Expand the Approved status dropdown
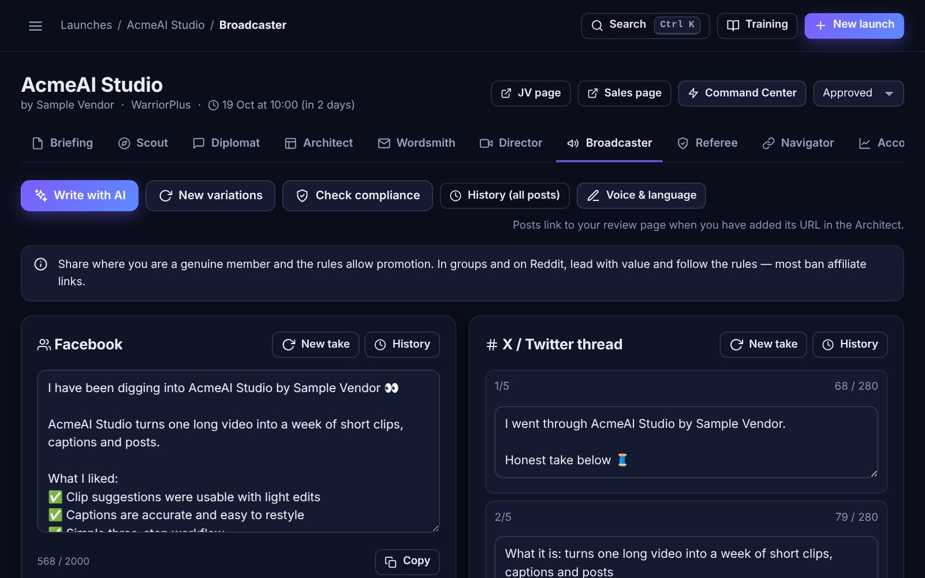 [858, 94]
